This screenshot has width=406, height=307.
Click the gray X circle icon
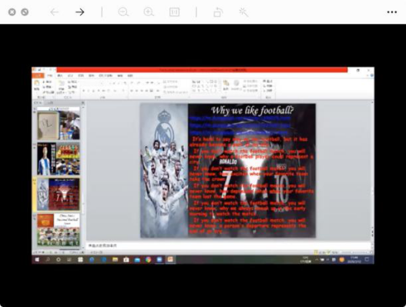(12, 12)
